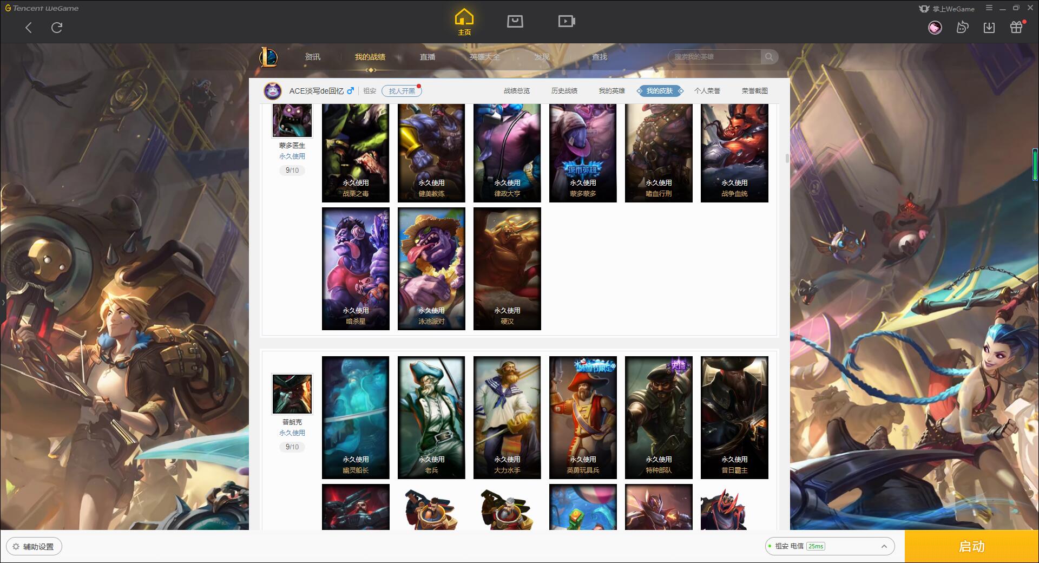Open the friends/social icon top right
The width and height of the screenshot is (1039, 563).
coord(962,28)
